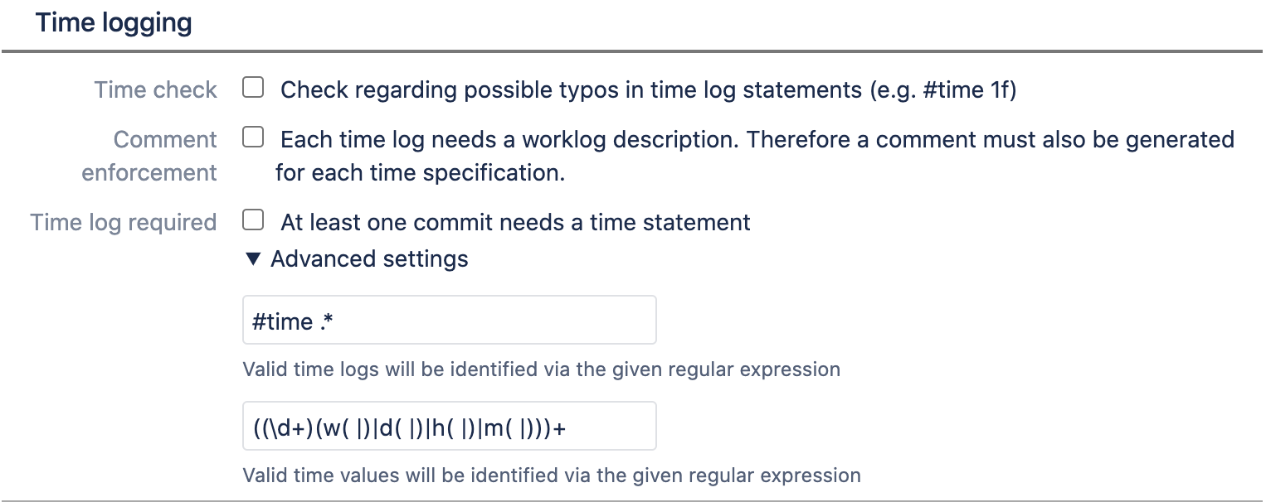Click the "Advanced settings" disclosure text
This screenshot has height=502, width=1266.
click(x=369, y=259)
